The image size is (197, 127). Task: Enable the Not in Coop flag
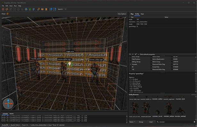tap(151, 62)
